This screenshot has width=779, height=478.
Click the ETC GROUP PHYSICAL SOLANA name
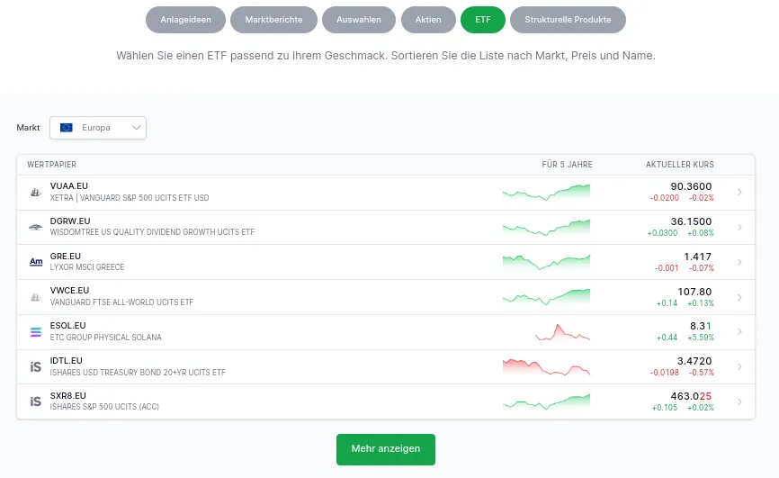coord(105,338)
